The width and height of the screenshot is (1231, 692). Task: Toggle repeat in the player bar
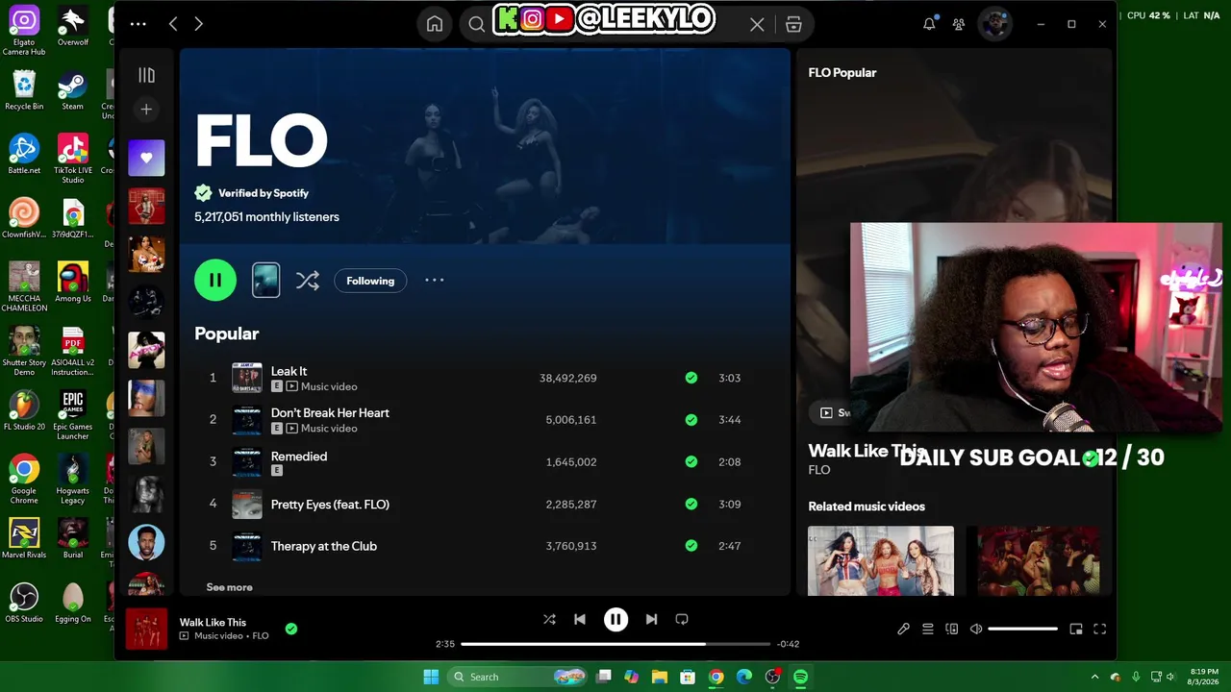[x=682, y=620]
